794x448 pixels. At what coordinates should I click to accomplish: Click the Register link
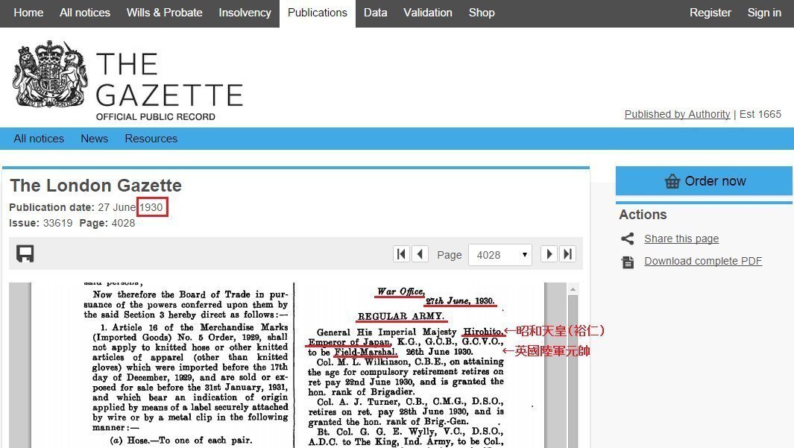coord(710,13)
